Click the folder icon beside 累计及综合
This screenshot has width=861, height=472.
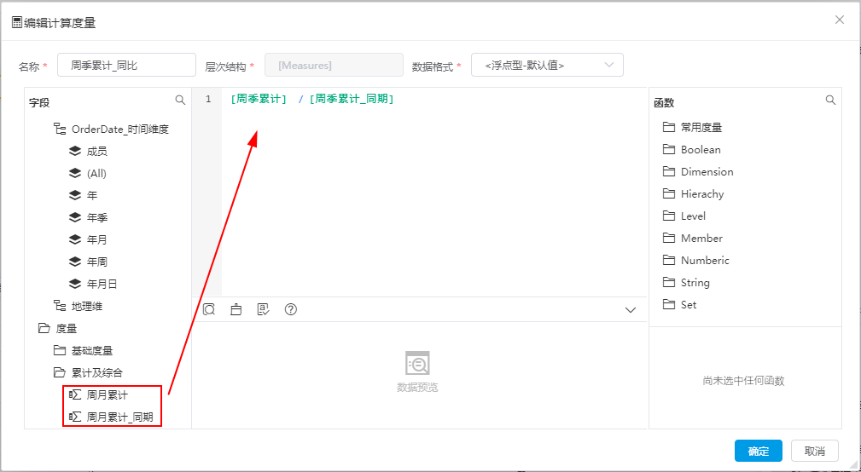point(59,373)
